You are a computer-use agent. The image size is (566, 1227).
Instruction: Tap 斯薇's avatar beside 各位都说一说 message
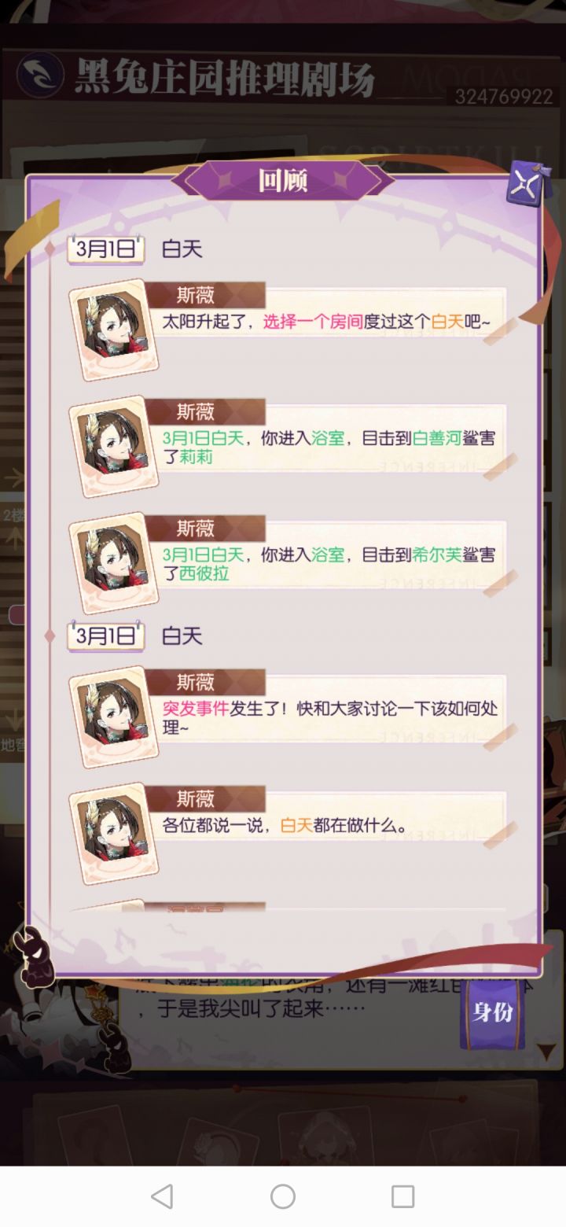(x=113, y=831)
